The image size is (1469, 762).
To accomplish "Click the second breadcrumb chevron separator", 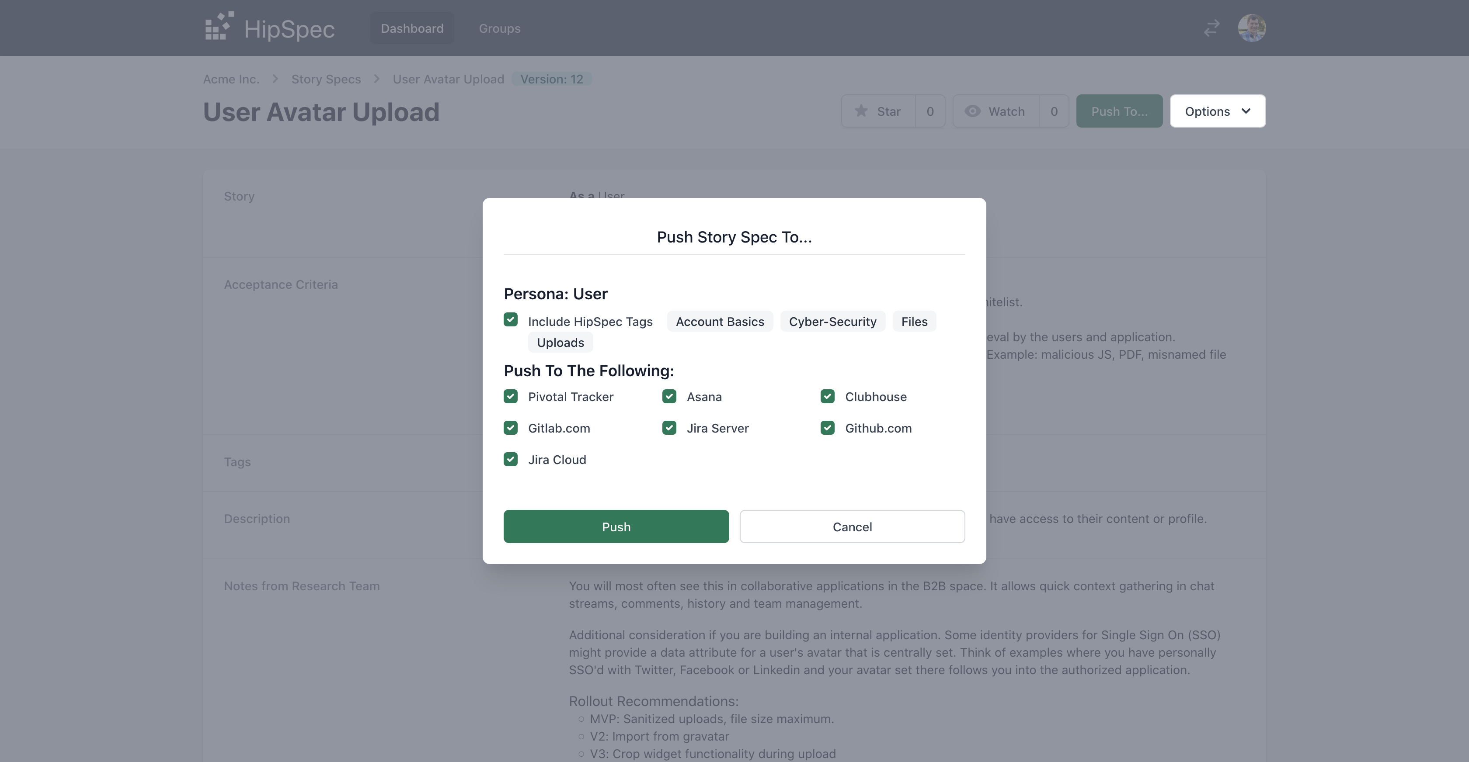I will [377, 79].
